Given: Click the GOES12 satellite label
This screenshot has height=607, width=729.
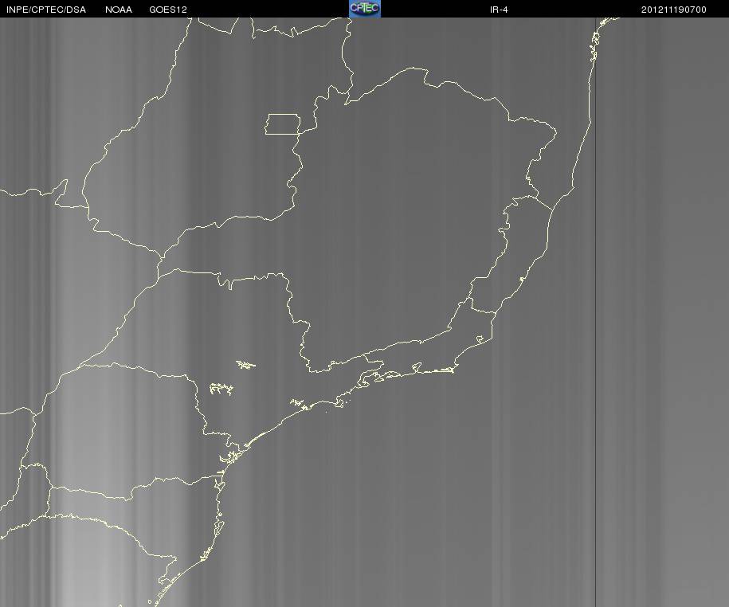Looking at the screenshot, I should pyautogui.click(x=168, y=10).
